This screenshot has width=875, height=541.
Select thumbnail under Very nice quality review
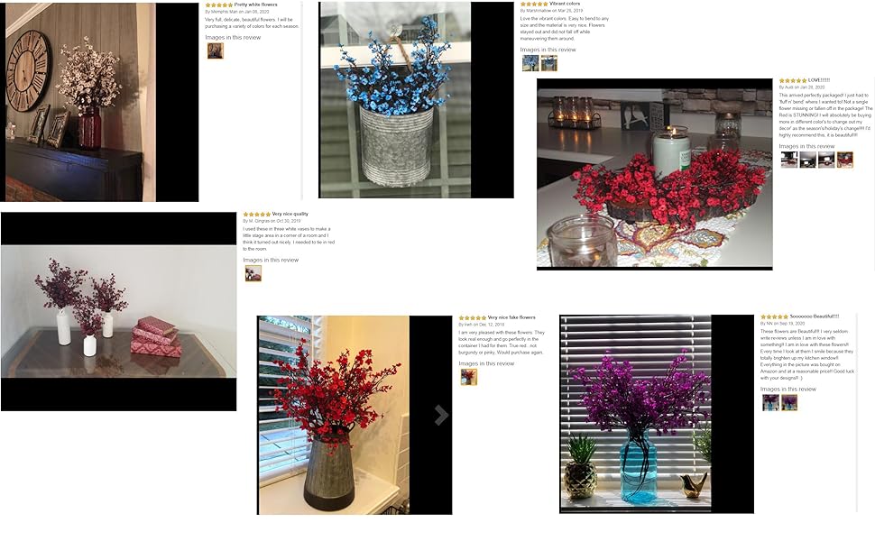(x=253, y=273)
